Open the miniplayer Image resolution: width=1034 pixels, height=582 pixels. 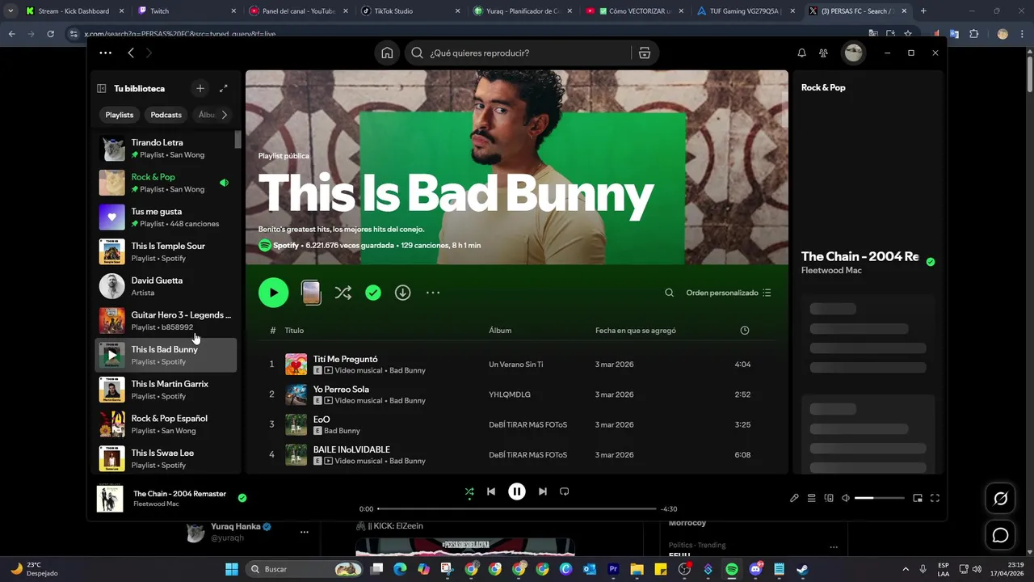tap(918, 498)
